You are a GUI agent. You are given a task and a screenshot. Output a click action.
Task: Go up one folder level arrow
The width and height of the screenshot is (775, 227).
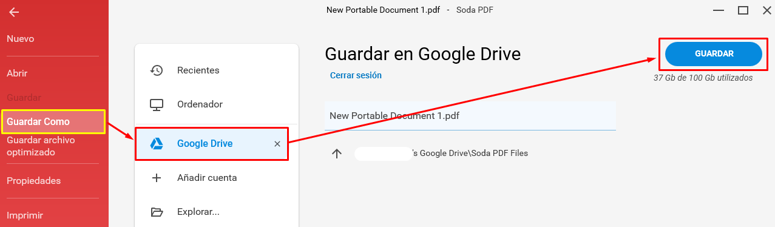point(337,154)
